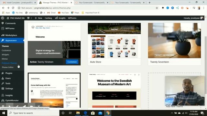Go back with the browser back arrow
The height and width of the screenshot is (116, 207).
point(3,8)
